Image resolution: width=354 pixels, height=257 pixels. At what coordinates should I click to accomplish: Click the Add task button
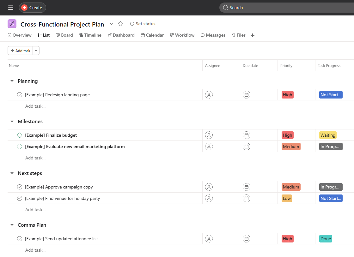[x=20, y=51]
